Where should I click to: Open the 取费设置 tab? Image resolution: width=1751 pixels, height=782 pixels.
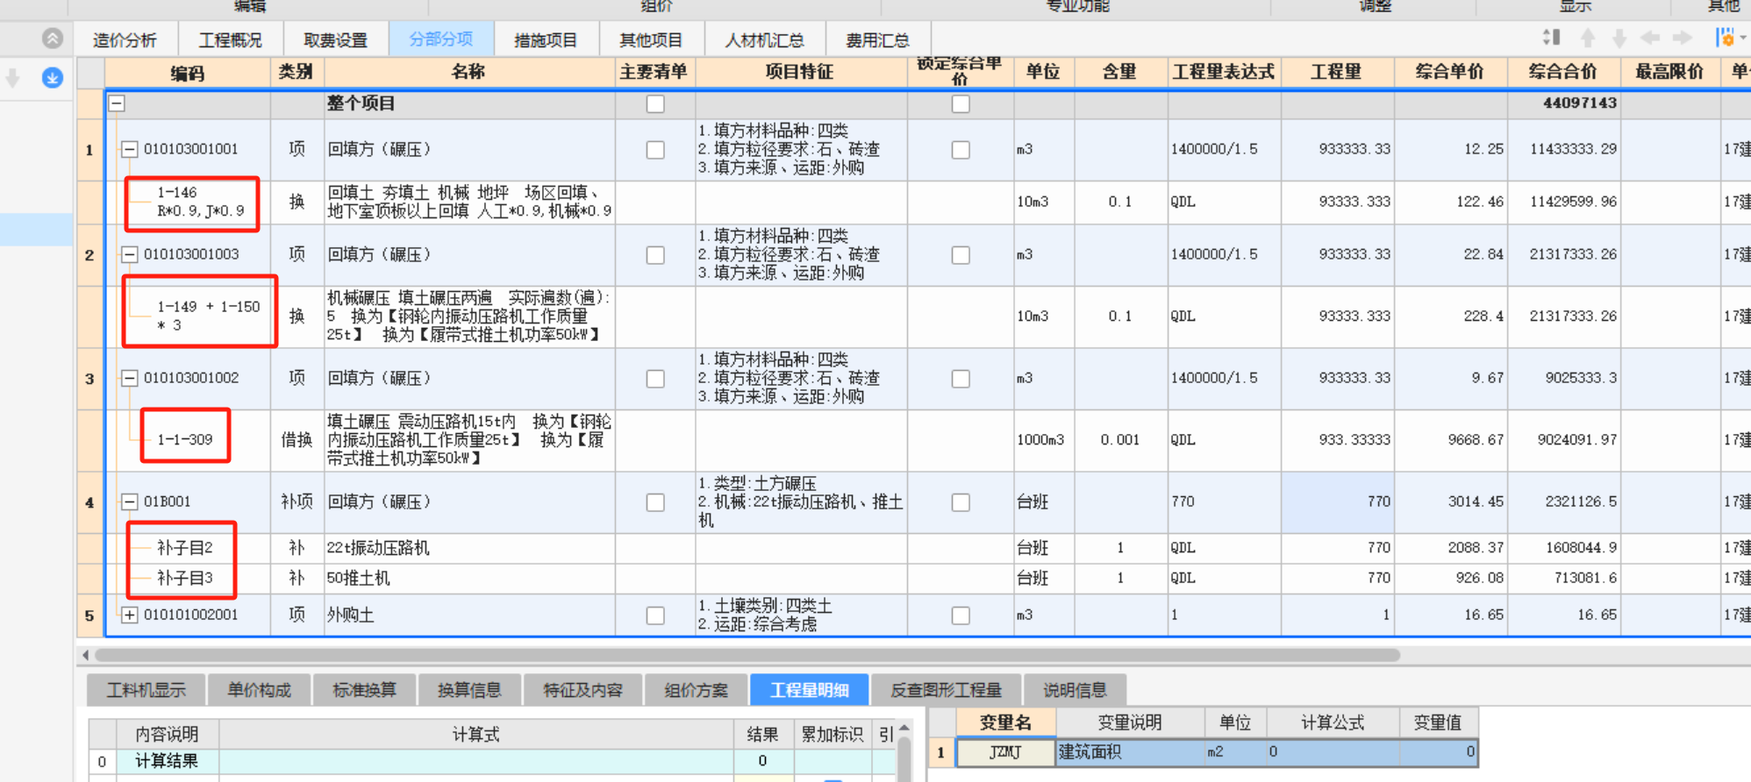[335, 40]
